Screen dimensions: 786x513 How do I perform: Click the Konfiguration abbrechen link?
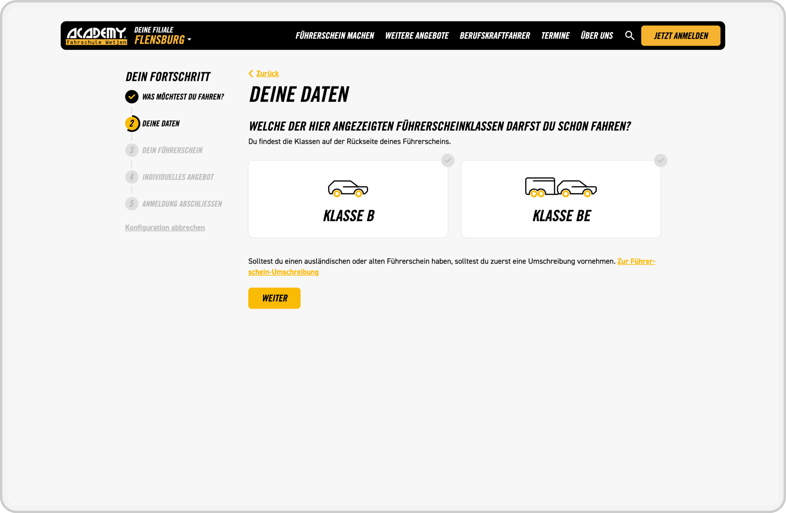[165, 228]
